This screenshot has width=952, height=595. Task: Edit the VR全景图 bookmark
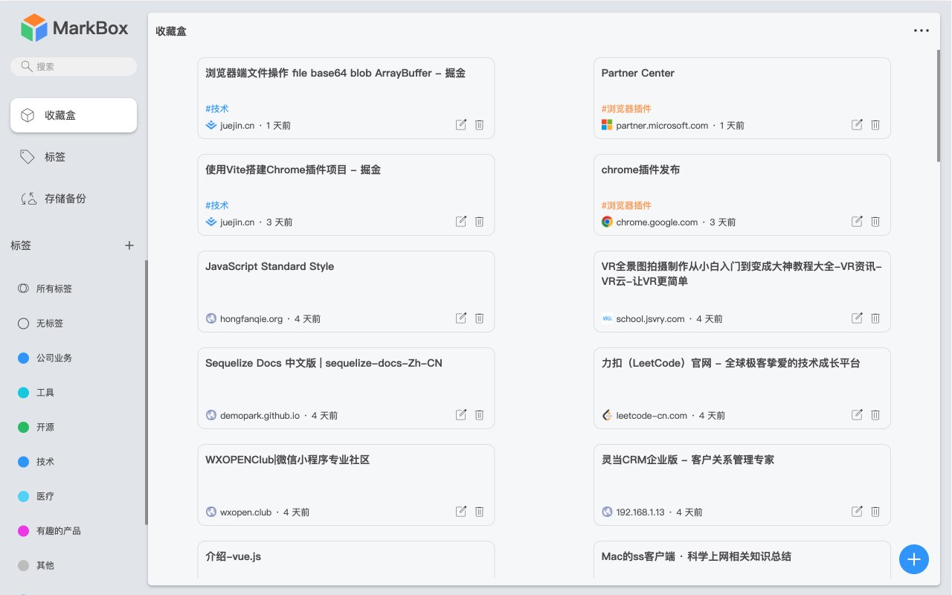coord(857,318)
